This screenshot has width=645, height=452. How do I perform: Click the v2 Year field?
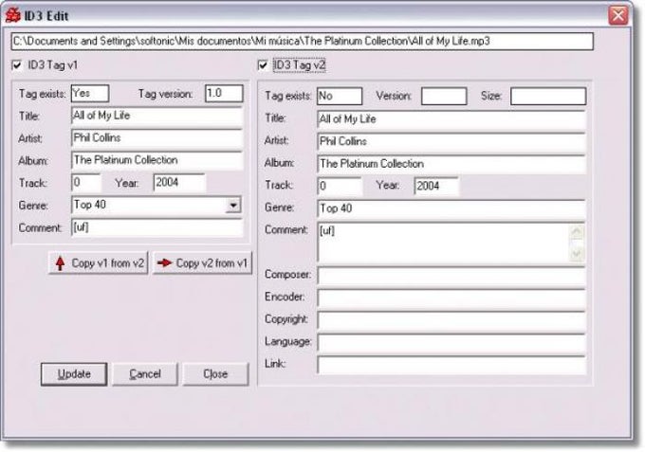(x=436, y=186)
